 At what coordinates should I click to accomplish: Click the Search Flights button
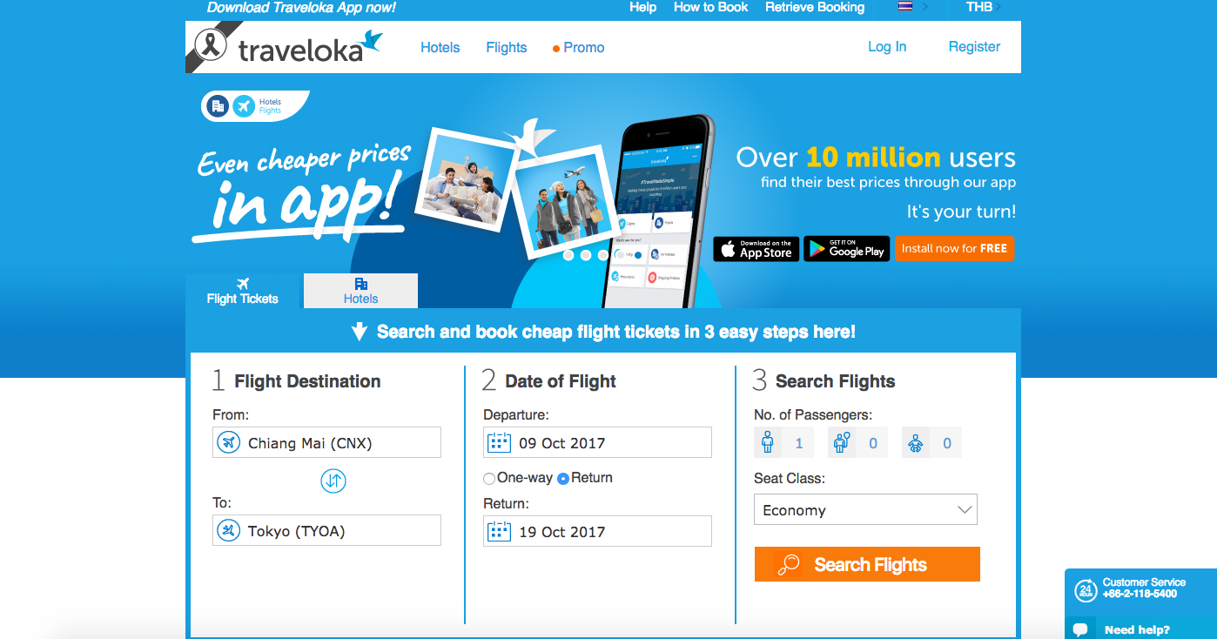point(867,564)
